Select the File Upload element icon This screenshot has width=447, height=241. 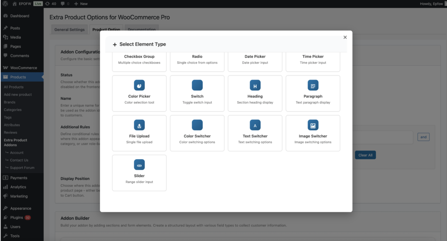point(139,125)
